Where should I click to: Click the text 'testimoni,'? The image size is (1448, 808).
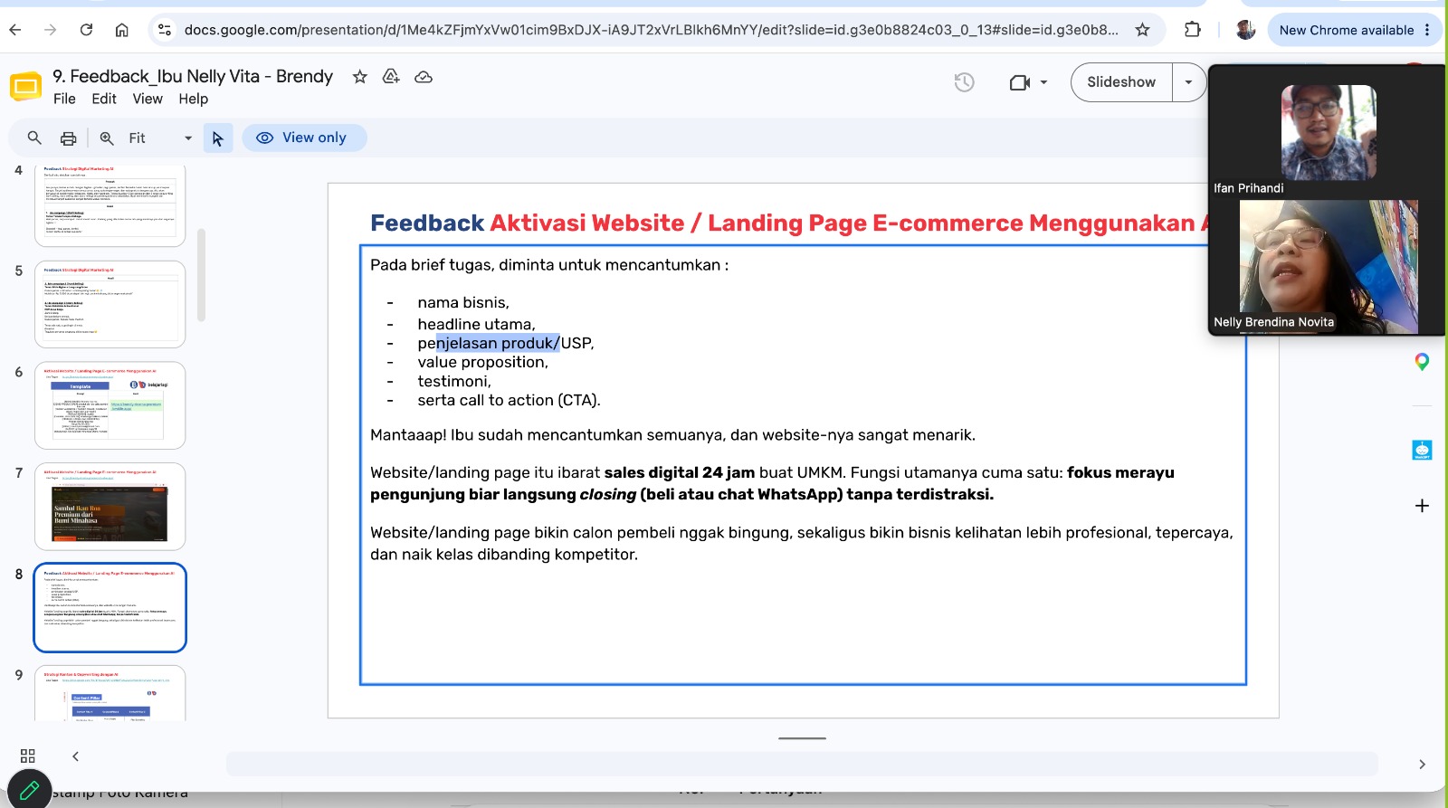pyautogui.click(x=454, y=381)
